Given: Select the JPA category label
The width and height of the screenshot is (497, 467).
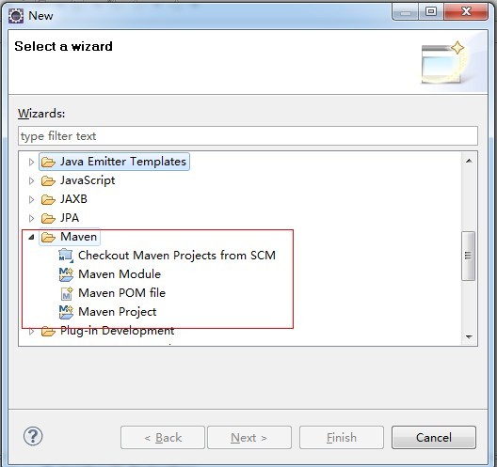Looking at the screenshot, I should coord(70,218).
